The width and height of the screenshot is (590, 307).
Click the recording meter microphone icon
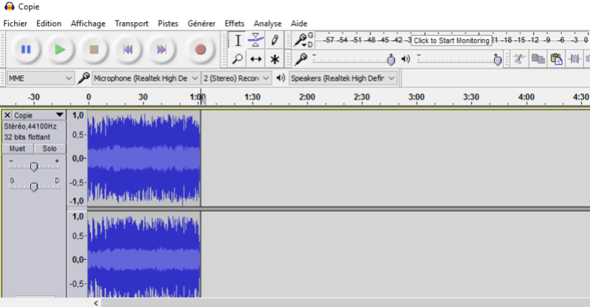[x=301, y=40]
